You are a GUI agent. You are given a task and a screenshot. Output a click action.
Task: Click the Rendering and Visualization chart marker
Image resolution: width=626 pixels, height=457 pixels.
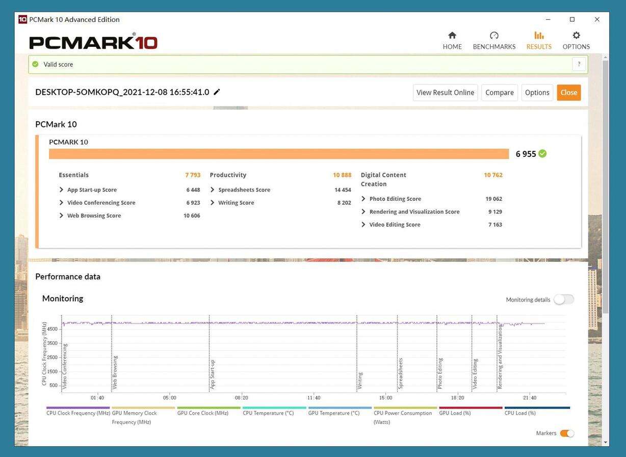tap(500, 357)
